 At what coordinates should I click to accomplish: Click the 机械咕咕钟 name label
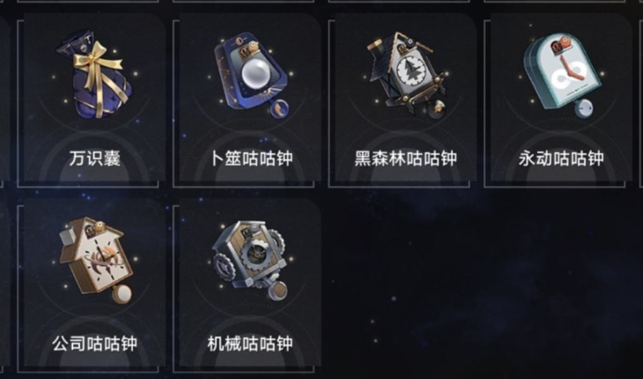pos(251,344)
